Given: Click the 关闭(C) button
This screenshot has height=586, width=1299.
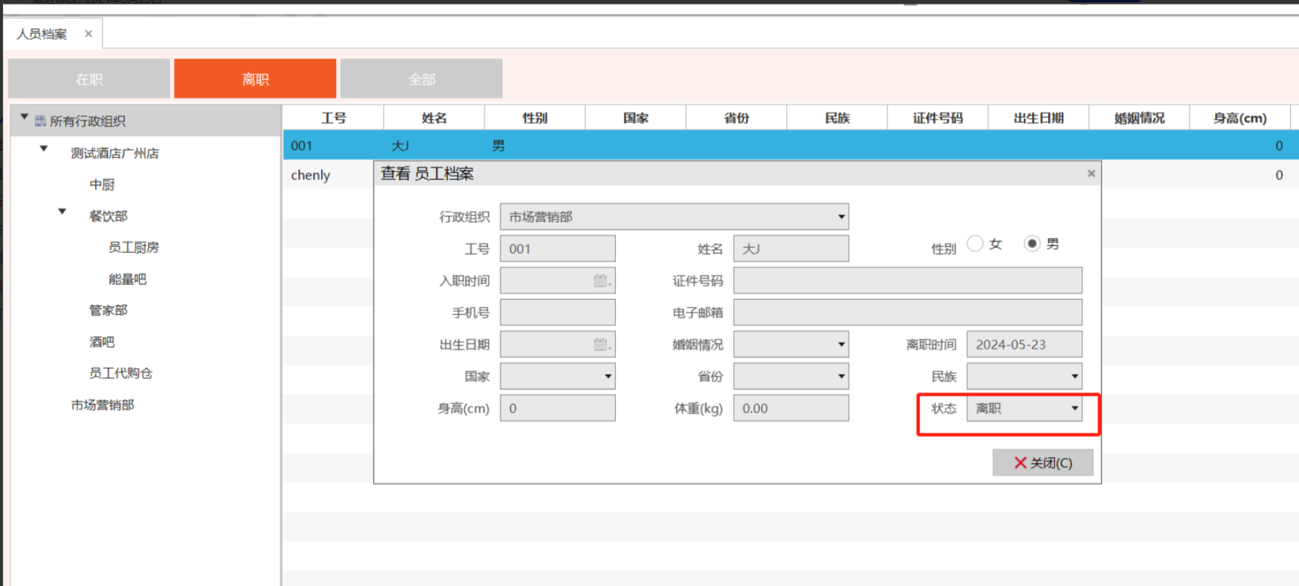Looking at the screenshot, I should (x=1042, y=463).
